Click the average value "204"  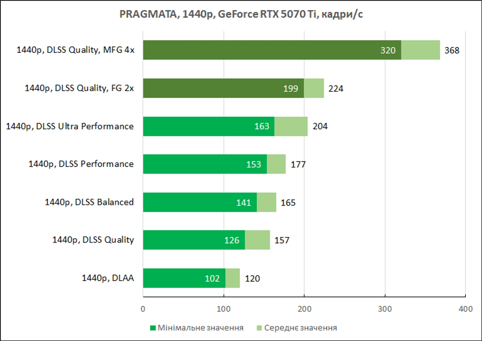(320, 126)
